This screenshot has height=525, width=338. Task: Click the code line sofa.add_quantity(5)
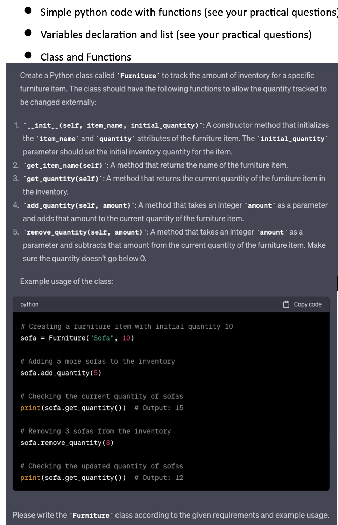[x=61, y=373]
